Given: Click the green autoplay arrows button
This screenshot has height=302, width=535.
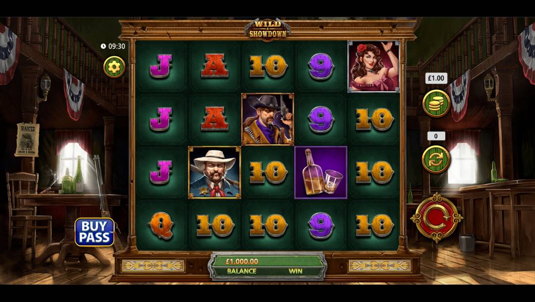Looking at the screenshot, I should pos(436,159).
